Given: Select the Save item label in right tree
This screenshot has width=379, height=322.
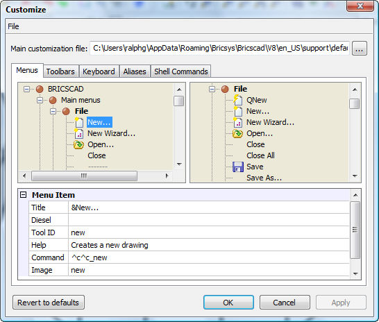Looking at the screenshot, I should (255, 167).
